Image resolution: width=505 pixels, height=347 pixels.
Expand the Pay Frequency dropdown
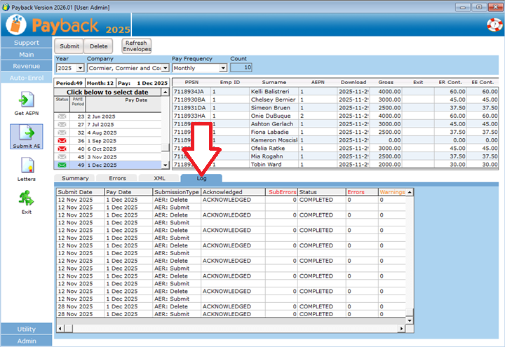223,68
